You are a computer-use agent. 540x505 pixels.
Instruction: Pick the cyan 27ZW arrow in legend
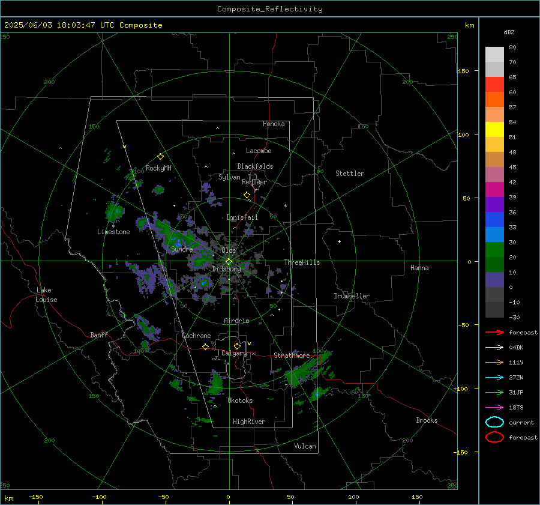pos(494,378)
